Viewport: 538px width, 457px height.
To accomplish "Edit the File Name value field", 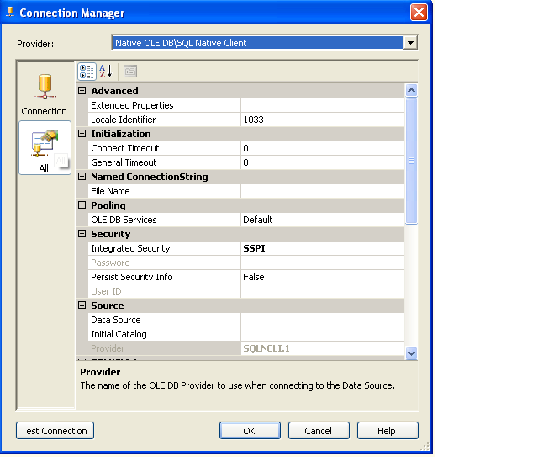I will [323, 191].
